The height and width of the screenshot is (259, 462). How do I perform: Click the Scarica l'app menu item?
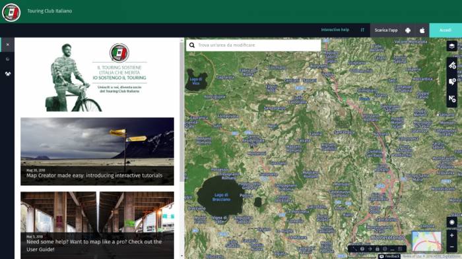click(x=385, y=30)
